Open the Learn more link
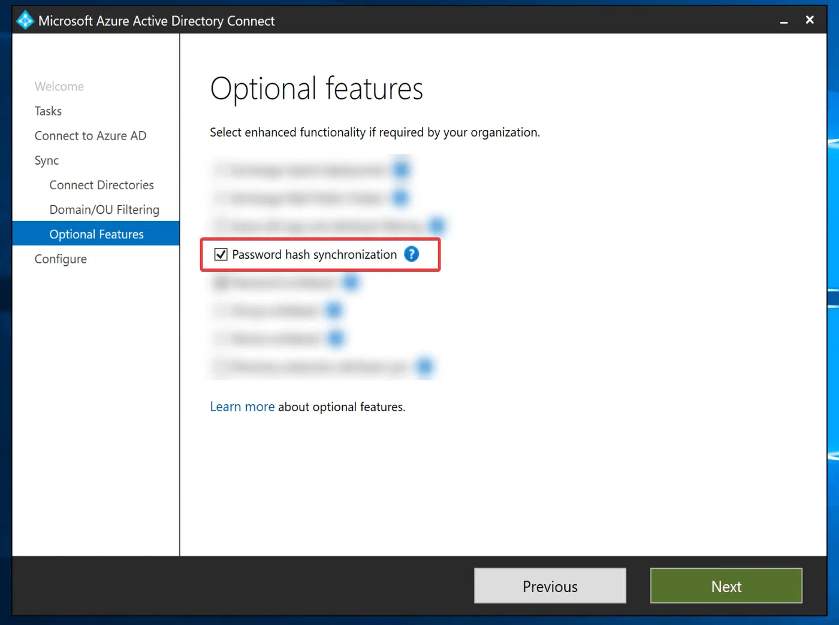The image size is (839, 625). coord(242,407)
